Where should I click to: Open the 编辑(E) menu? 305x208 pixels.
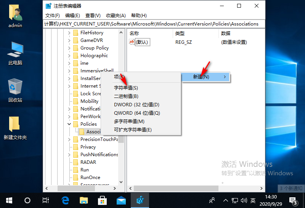(x=72, y=16)
